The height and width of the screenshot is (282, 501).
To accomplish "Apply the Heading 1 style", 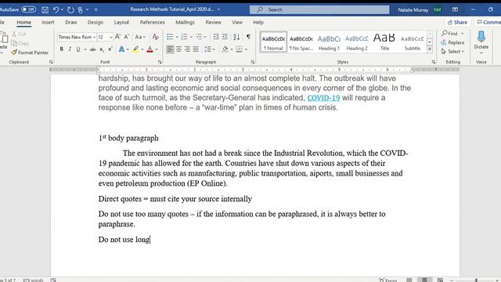I will click(329, 42).
